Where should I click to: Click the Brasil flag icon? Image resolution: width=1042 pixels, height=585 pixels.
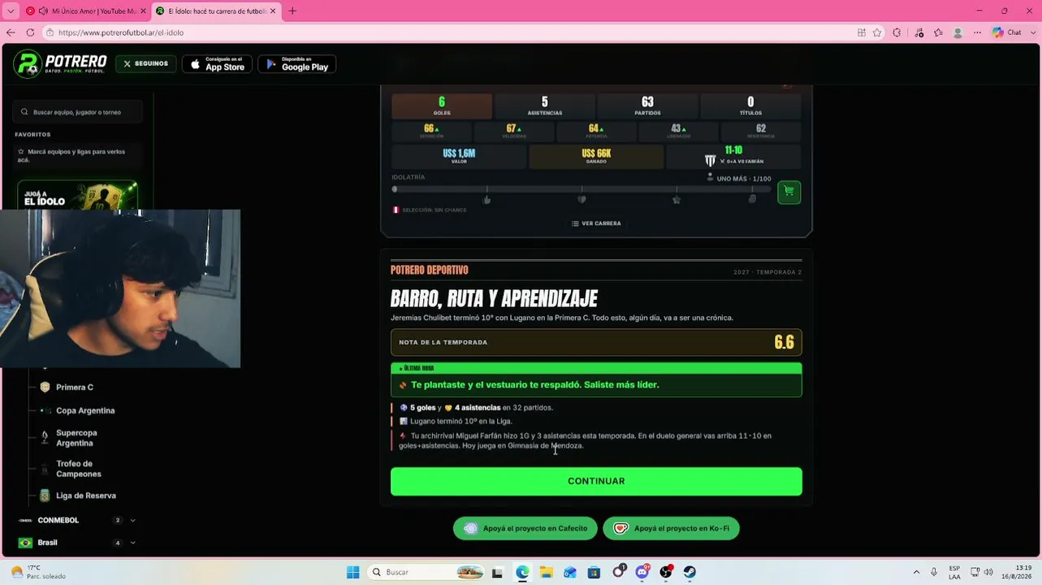pyautogui.click(x=25, y=543)
